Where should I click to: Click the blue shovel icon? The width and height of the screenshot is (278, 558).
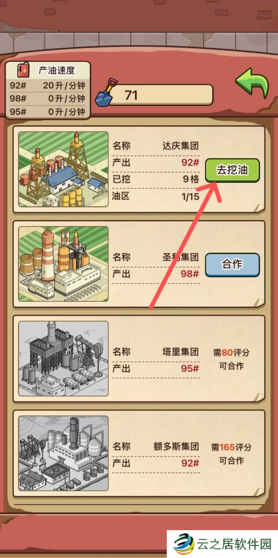(x=106, y=94)
